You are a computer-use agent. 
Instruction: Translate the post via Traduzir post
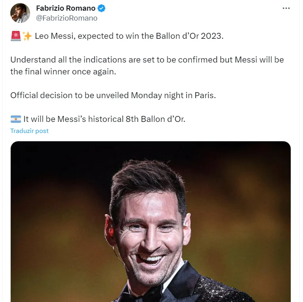tap(29, 131)
